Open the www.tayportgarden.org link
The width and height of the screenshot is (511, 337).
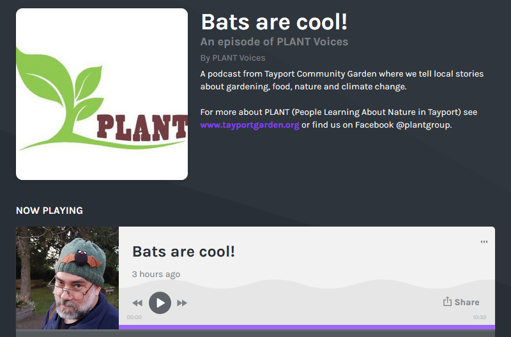point(250,125)
